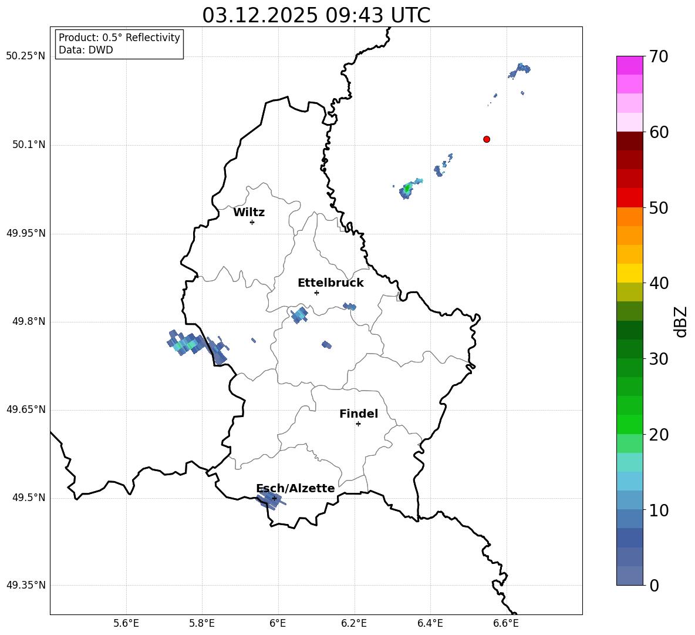This screenshot has width=695, height=635.
Task: Click the 60 value on the colorbar
Action: pos(659,132)
